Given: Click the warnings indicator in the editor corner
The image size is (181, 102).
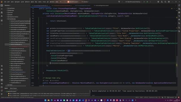Looking at the screenshot, I should [x=172, y=8].
